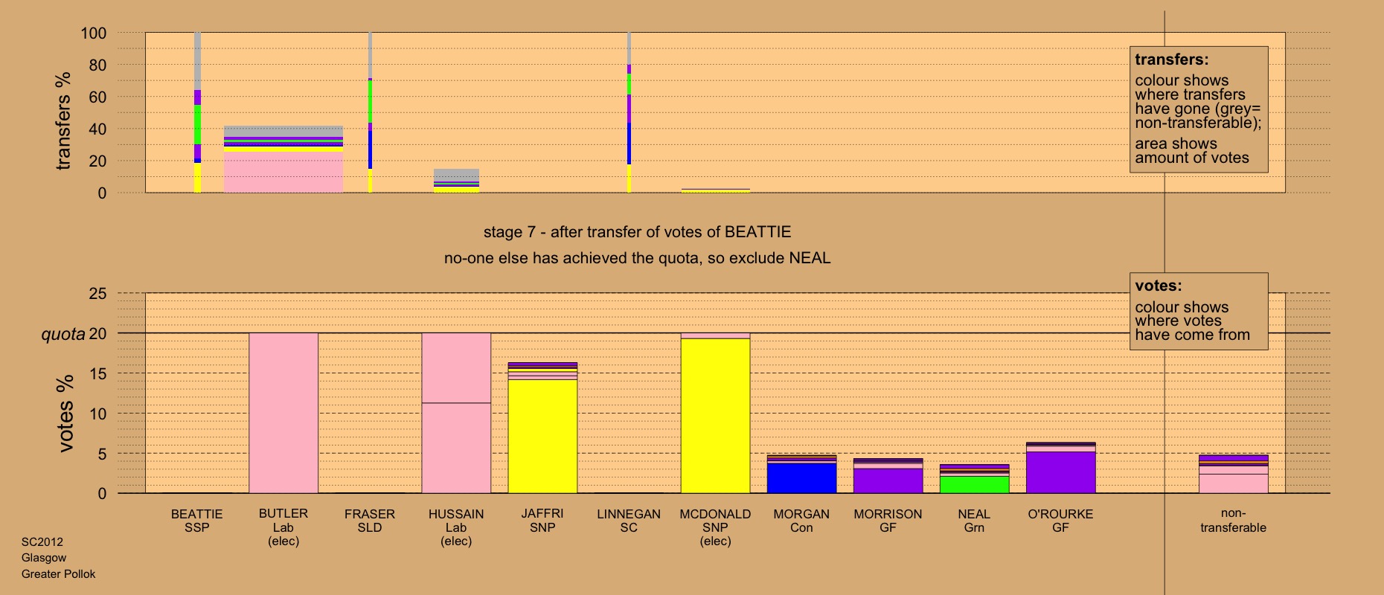Click the purple O'ROURKE GF vote bar
The image size is (1384, 595).
[1060, 472]
